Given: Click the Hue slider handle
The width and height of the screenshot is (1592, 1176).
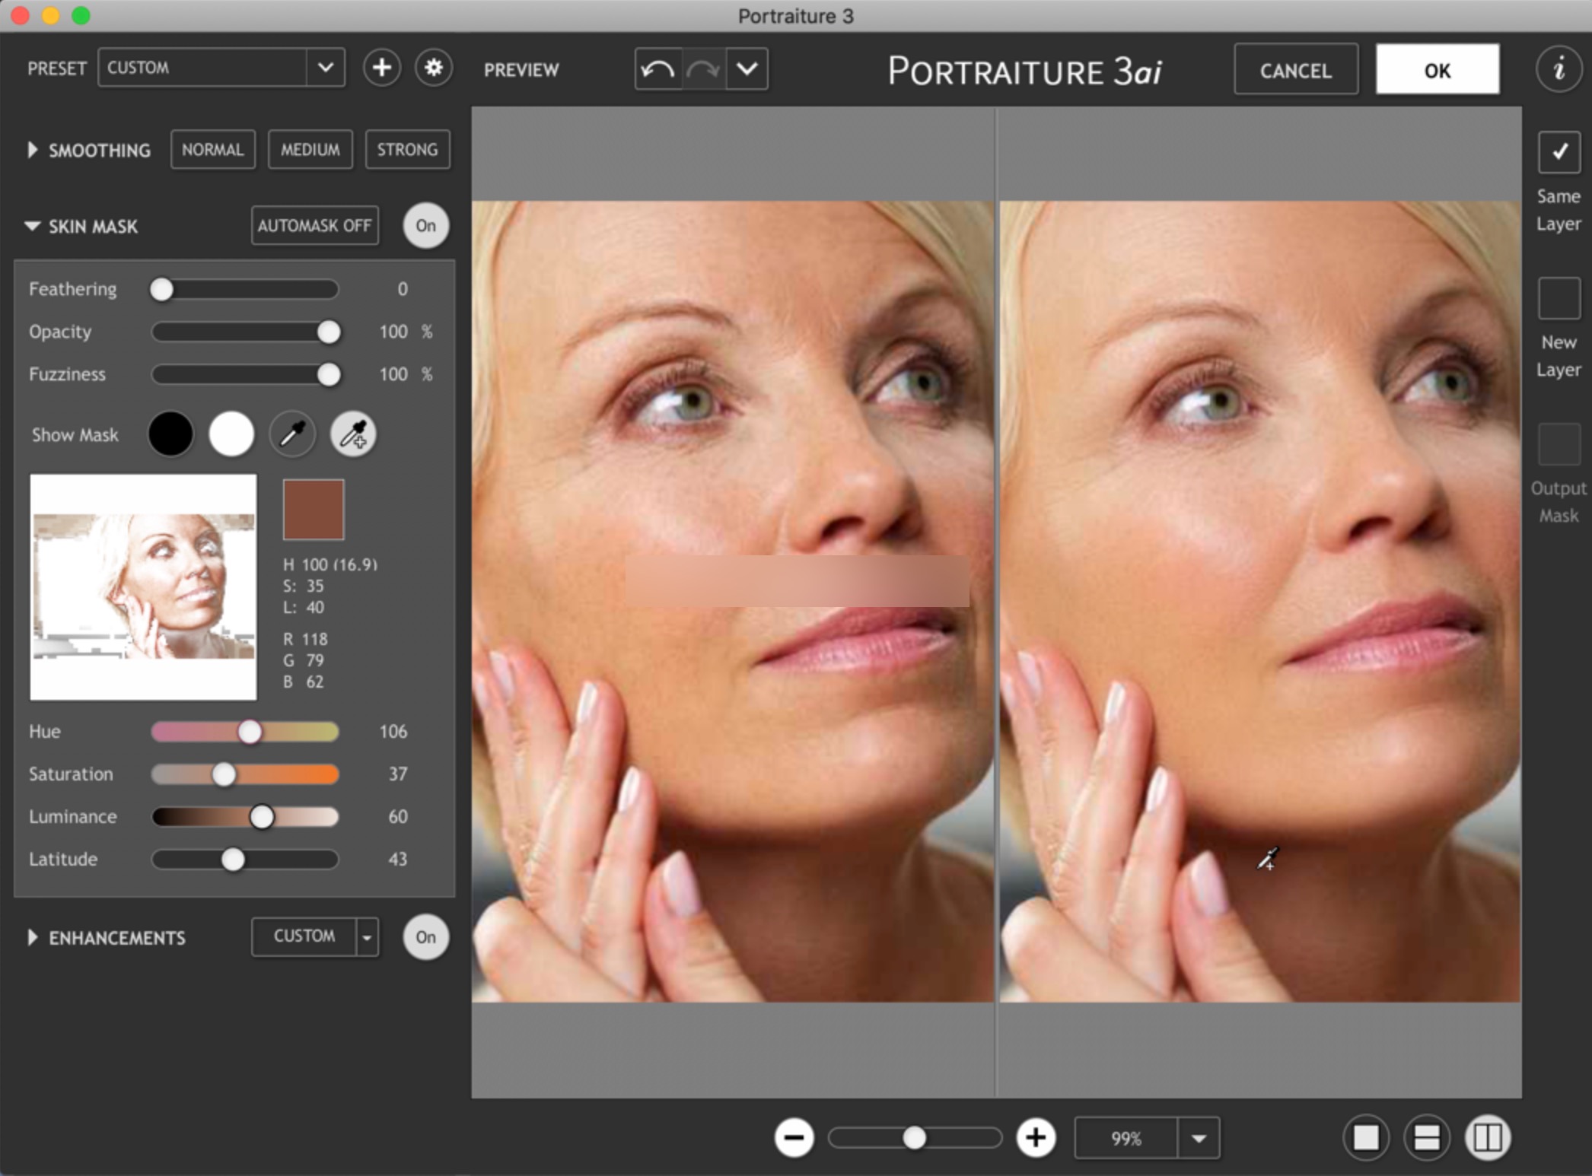Looking at the screenshot, I should 250,732.
